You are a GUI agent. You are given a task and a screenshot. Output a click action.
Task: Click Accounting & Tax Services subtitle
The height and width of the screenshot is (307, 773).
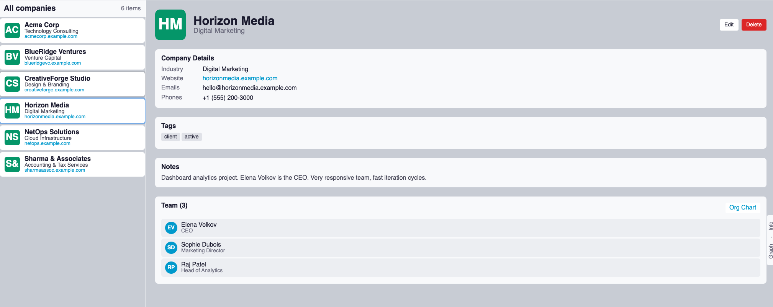point(56,165)
